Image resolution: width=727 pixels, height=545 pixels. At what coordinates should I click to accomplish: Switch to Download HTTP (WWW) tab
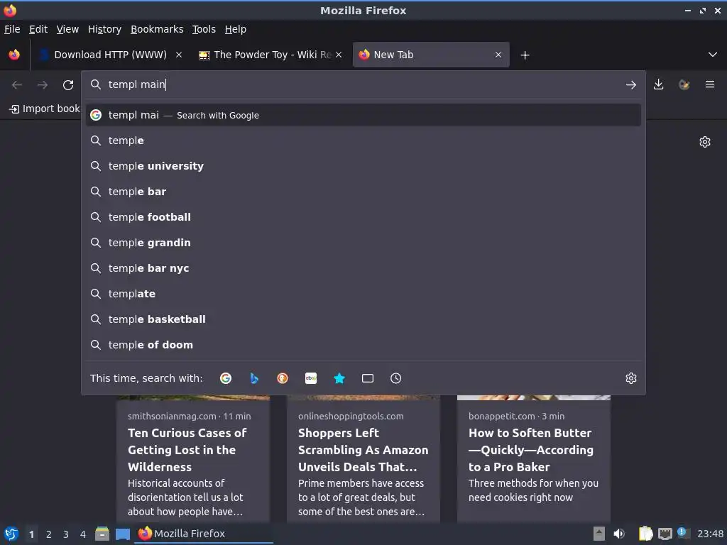[x=111, y=55]
